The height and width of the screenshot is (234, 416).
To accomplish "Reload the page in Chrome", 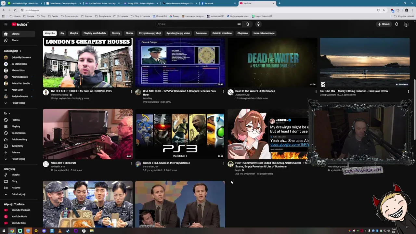I will (x=15, y=10).
